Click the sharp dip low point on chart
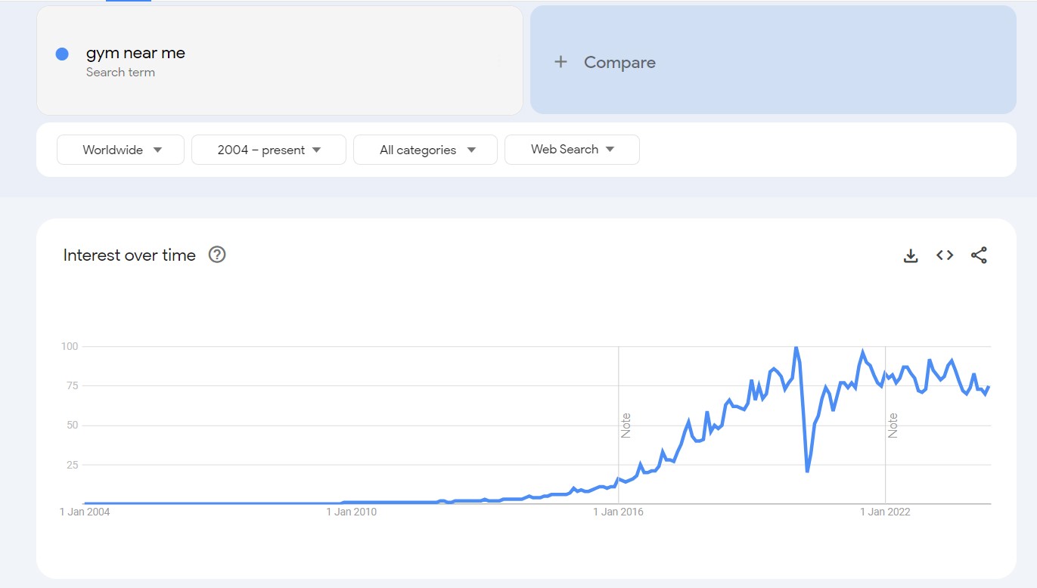1037x588 pixels. (x=807, y=471)
